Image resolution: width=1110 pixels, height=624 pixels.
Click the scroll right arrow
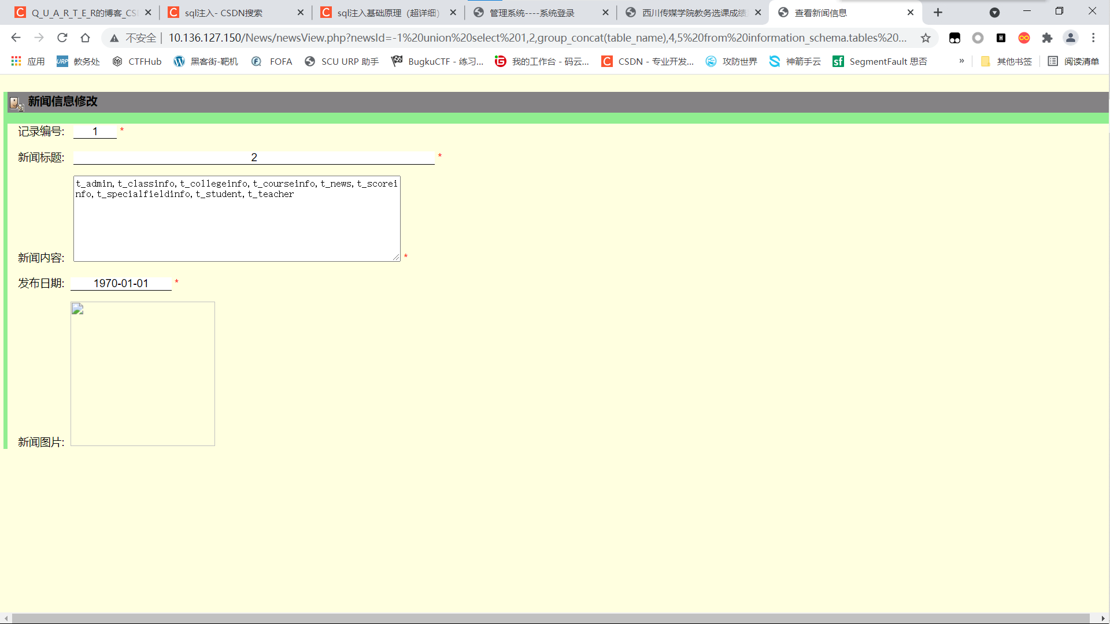(x=1103, y=619)
